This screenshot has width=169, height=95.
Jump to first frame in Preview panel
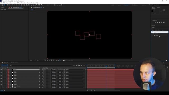155,23
